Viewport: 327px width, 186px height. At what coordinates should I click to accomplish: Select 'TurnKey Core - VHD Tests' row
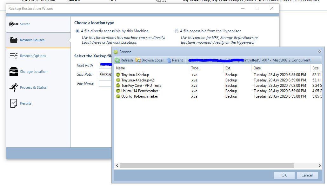141,86
